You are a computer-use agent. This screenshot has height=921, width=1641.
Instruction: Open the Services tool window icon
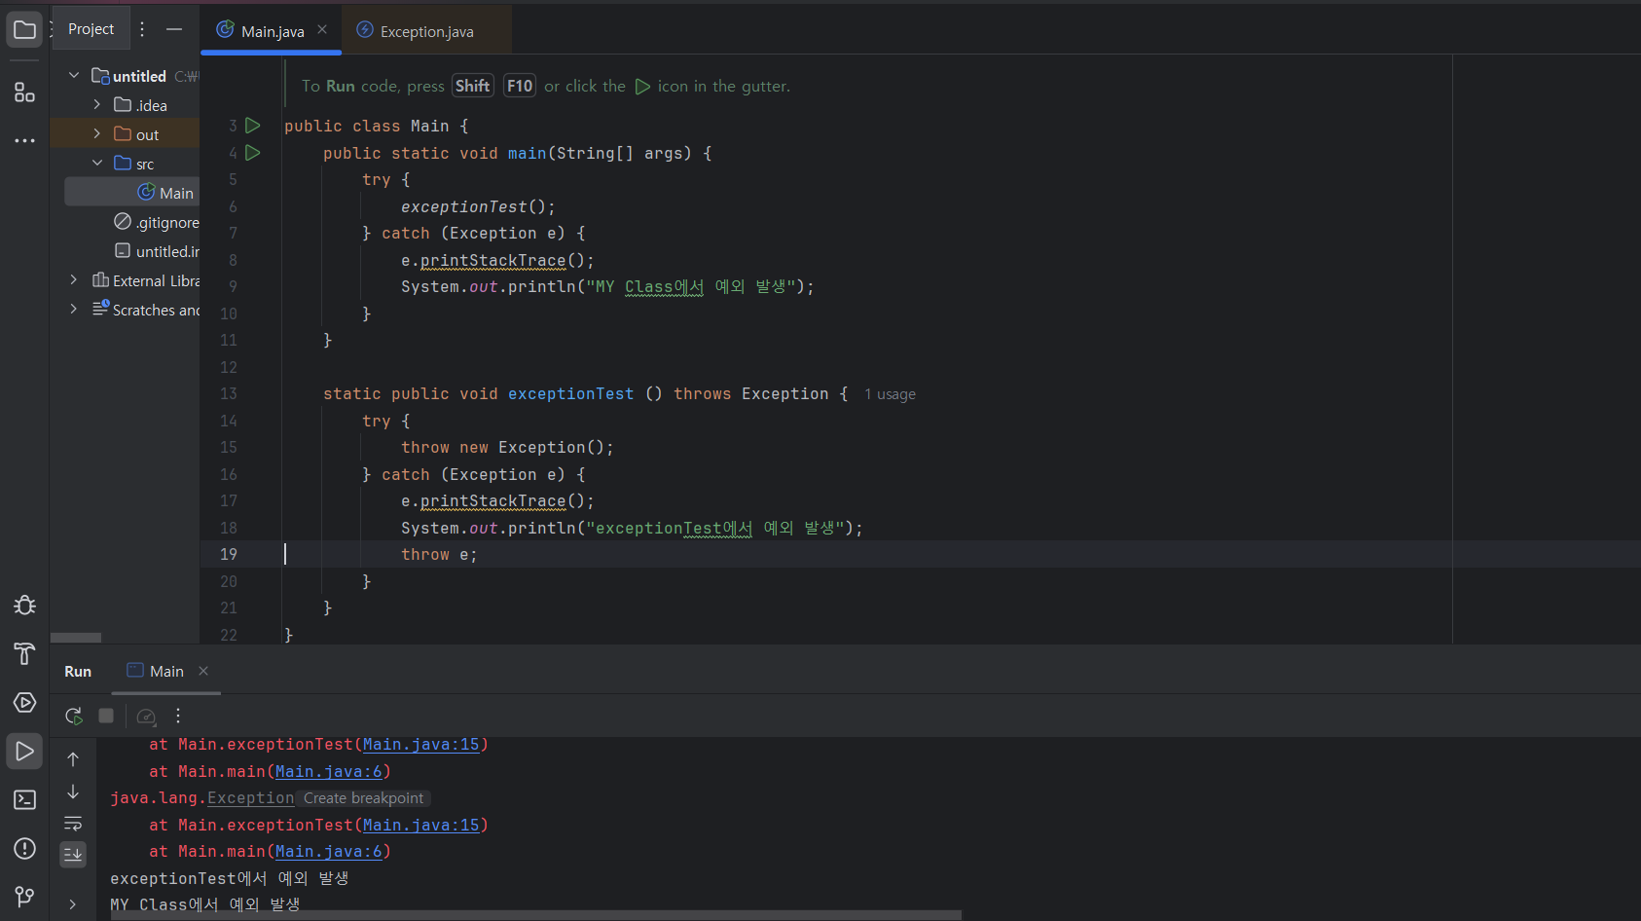coord(24,702)
